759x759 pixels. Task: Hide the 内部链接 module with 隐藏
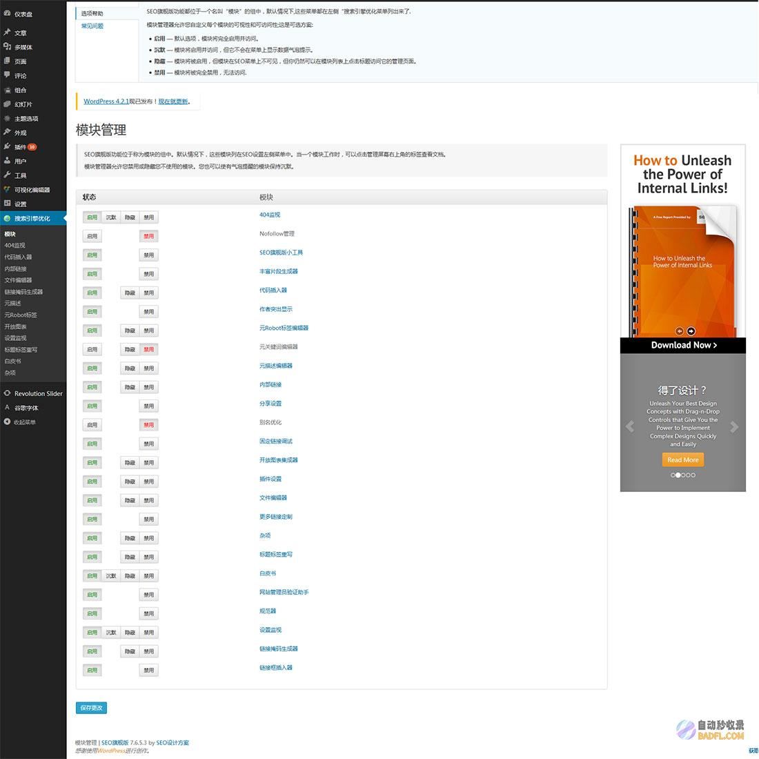(130, 387)
